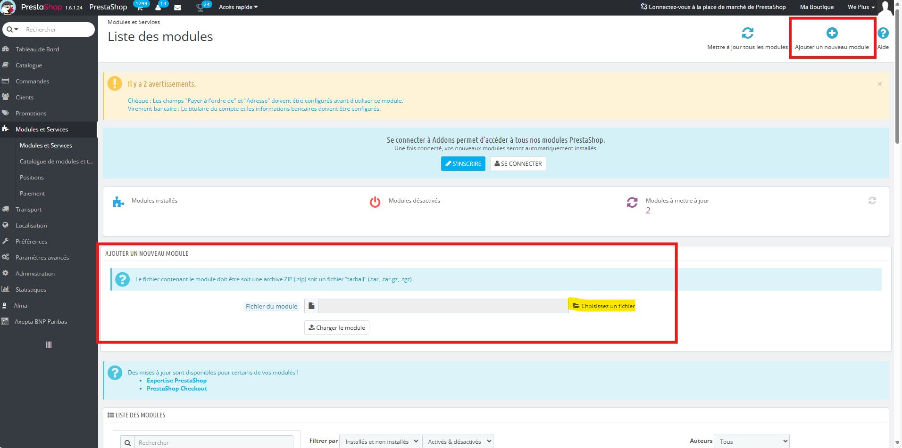
Task: Click the SE CONNECTER button
Action: tap(518, 164)
